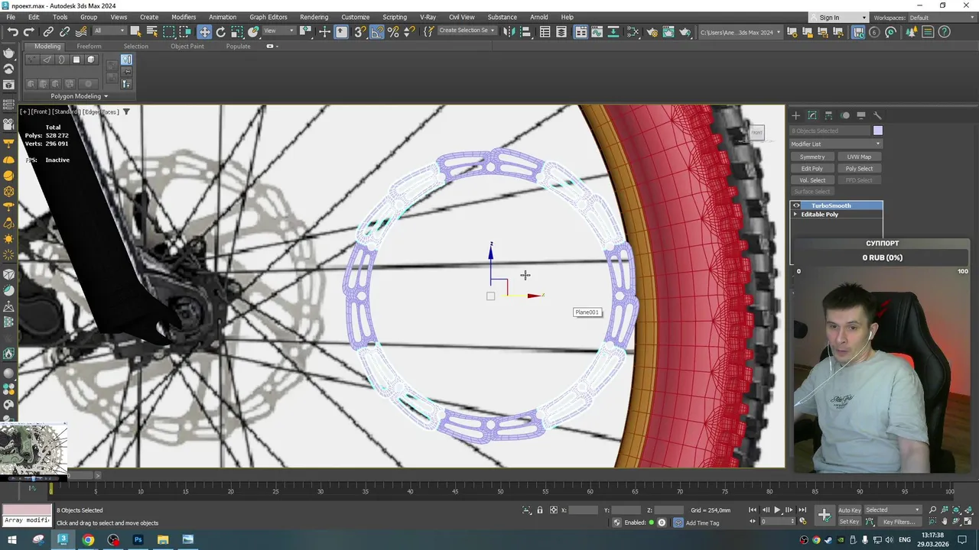Screen dimensions: 979x550
Task: Open the Modify command panel tab
Action: pos(812,115)
